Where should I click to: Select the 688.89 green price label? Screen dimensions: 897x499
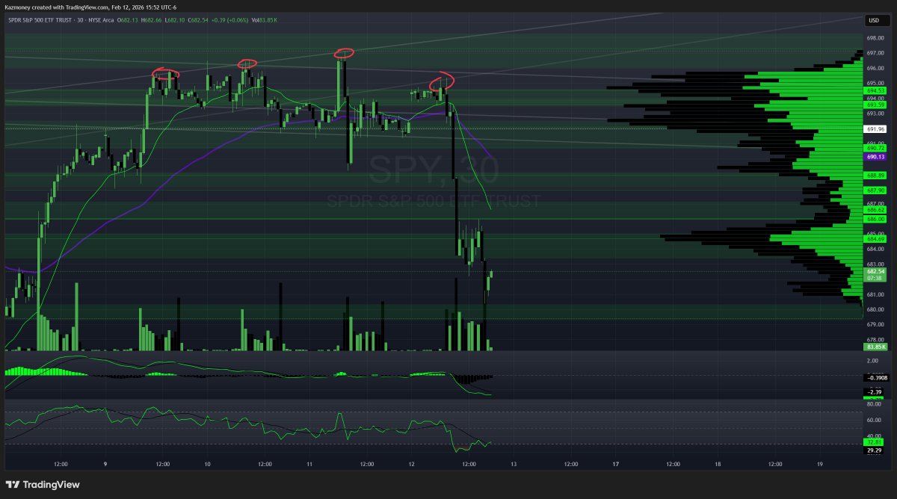pyautogui.click(x=875, y=176)
